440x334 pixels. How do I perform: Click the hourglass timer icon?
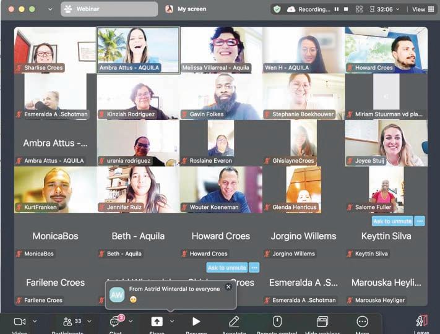(372, 9)
